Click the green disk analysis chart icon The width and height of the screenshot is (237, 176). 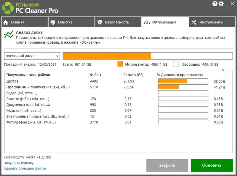[9, 34]
